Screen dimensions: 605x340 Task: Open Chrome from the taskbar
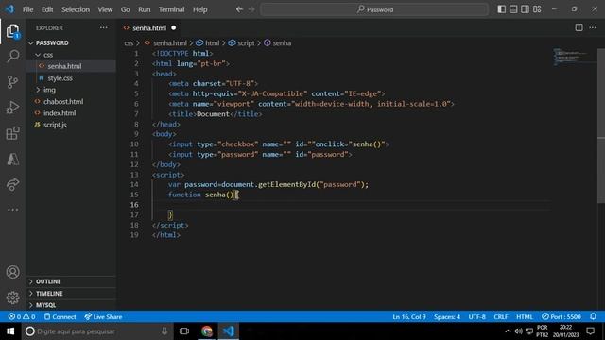tap(207, 331)
